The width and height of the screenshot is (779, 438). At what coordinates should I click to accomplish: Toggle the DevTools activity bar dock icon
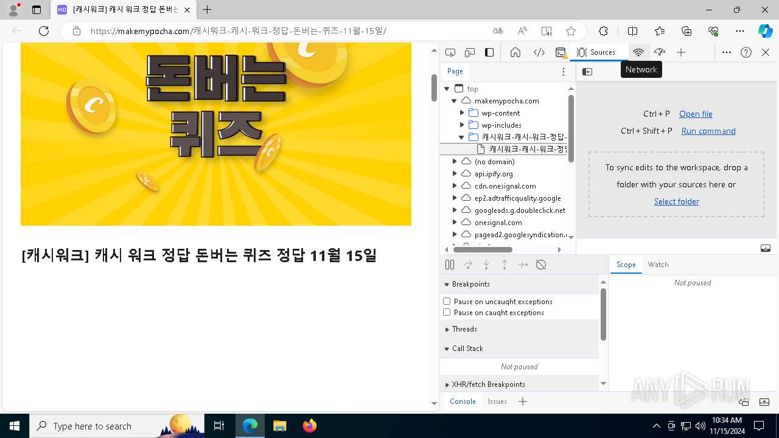[x=489, y=52]
